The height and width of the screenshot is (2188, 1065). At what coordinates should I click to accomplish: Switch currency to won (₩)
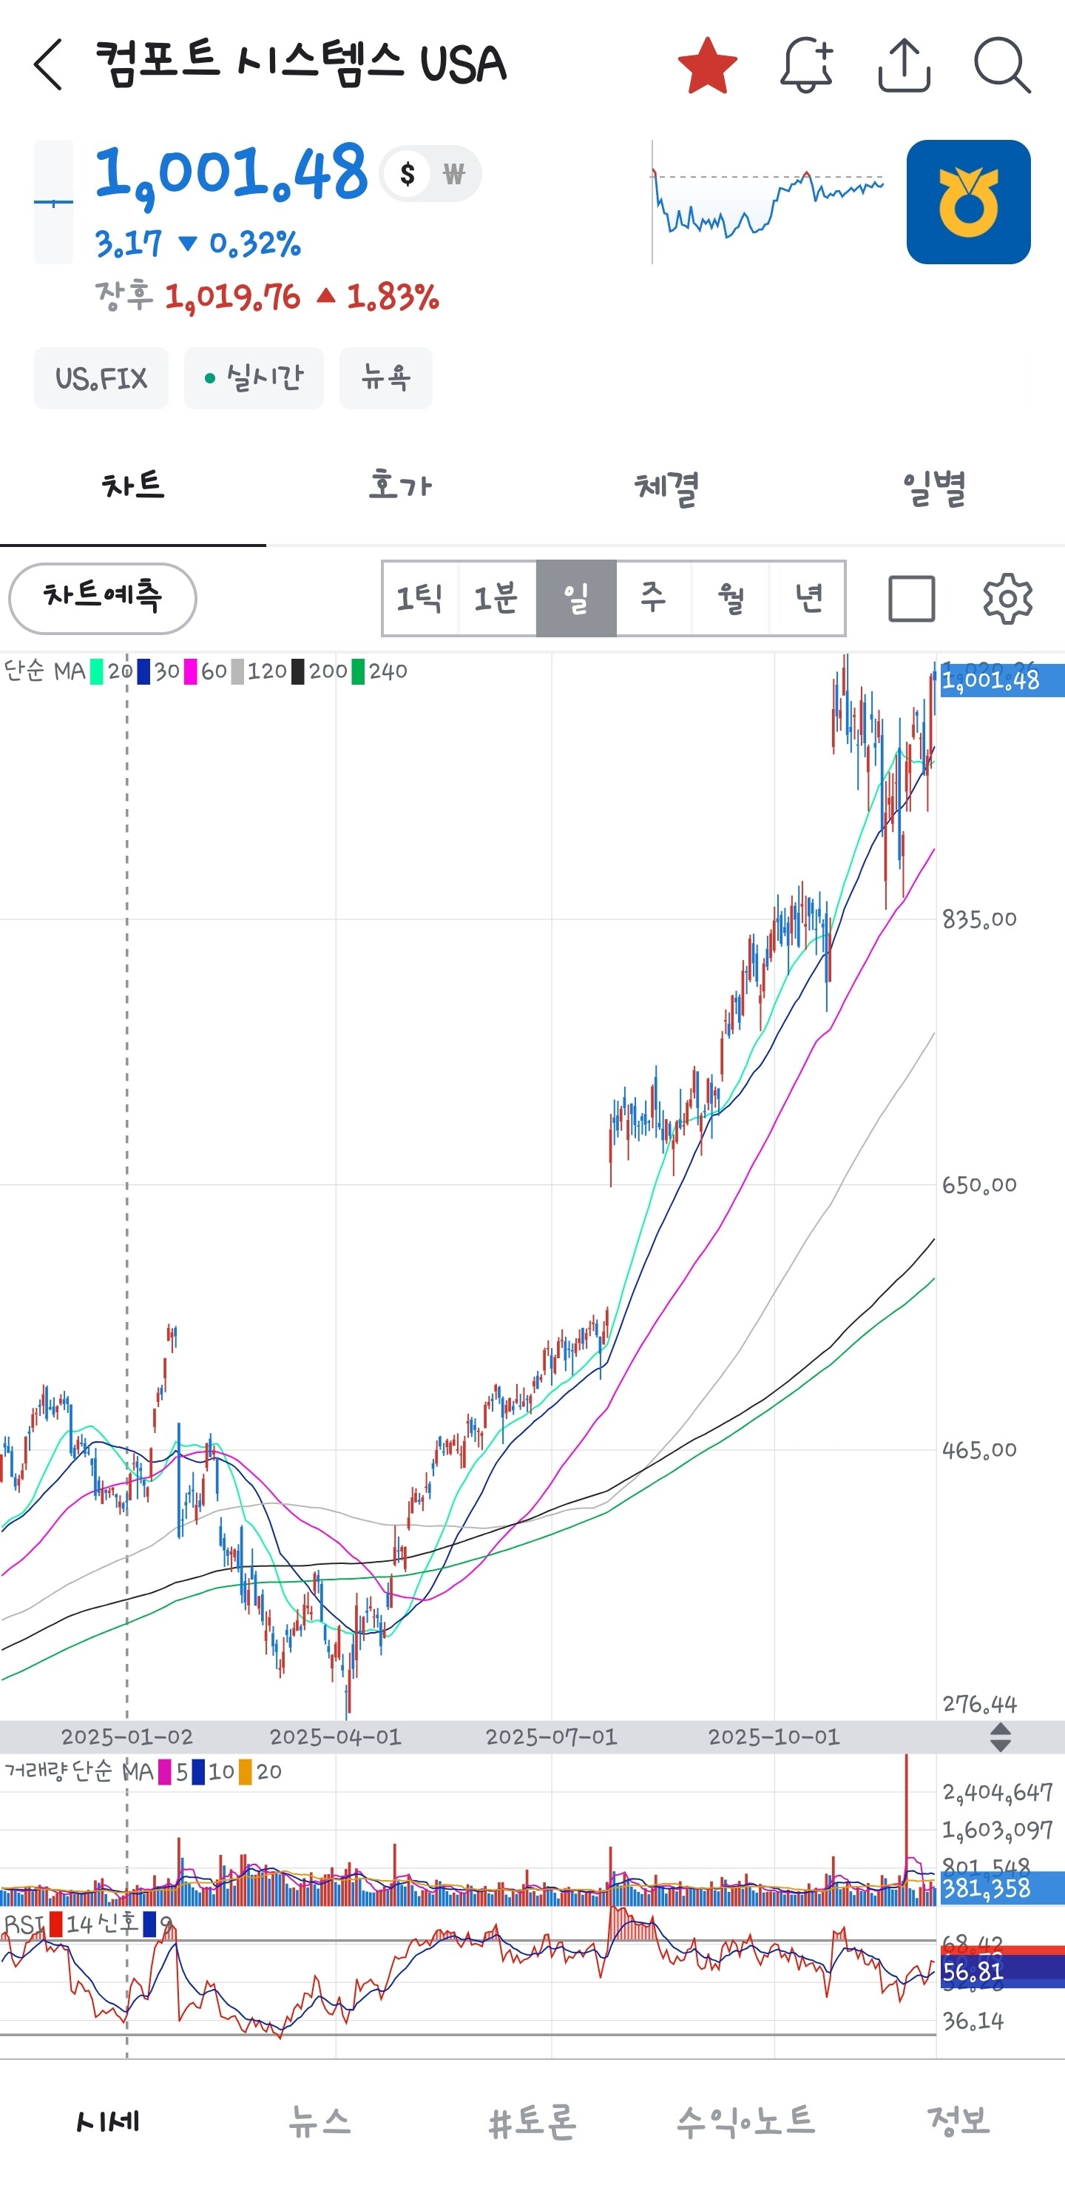454,173
